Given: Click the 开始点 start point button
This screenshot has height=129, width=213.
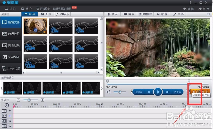Looking at the screenshot, I should 138,92.
